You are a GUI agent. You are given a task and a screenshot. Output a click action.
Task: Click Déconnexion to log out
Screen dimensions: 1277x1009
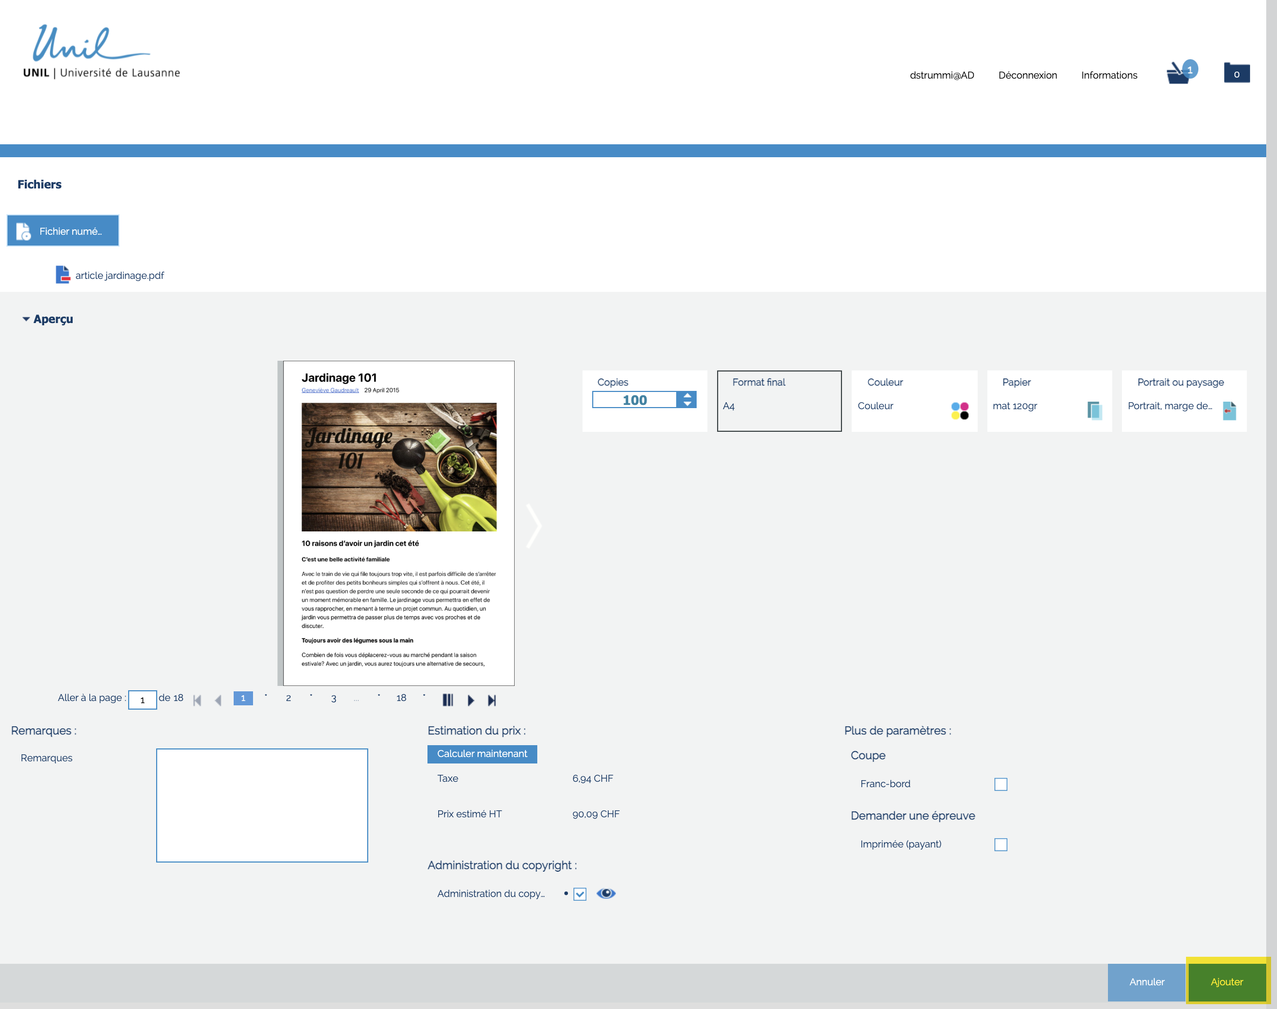(x=1027, y=75)
